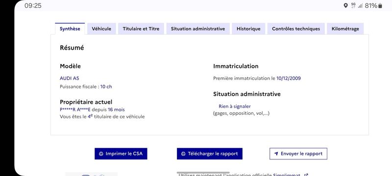Viewport: 392px width, 176px height.
Task: Click the Résumé heading
Action: (72, 47)
